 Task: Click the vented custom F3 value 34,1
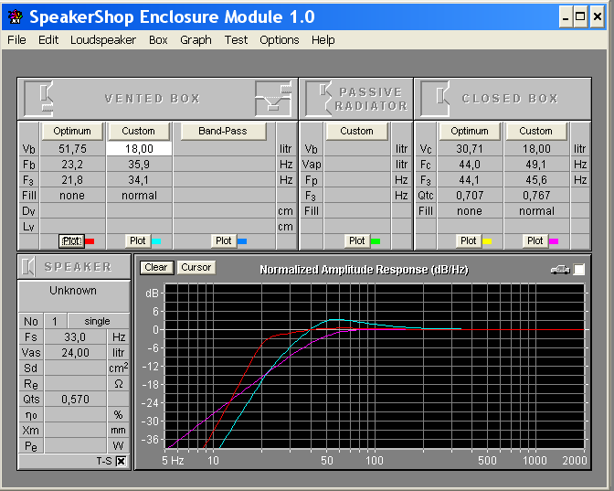[139, 180]
